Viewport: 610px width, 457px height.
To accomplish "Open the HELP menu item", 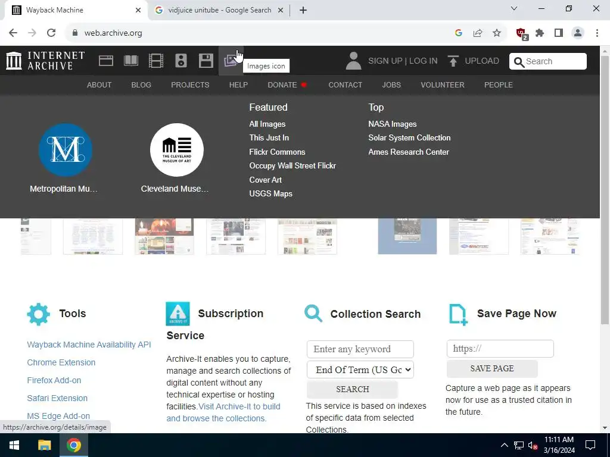I will 238,84.
